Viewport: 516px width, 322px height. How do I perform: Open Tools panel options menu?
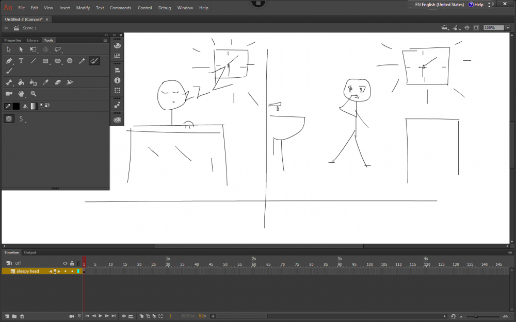tap(105, 40)
